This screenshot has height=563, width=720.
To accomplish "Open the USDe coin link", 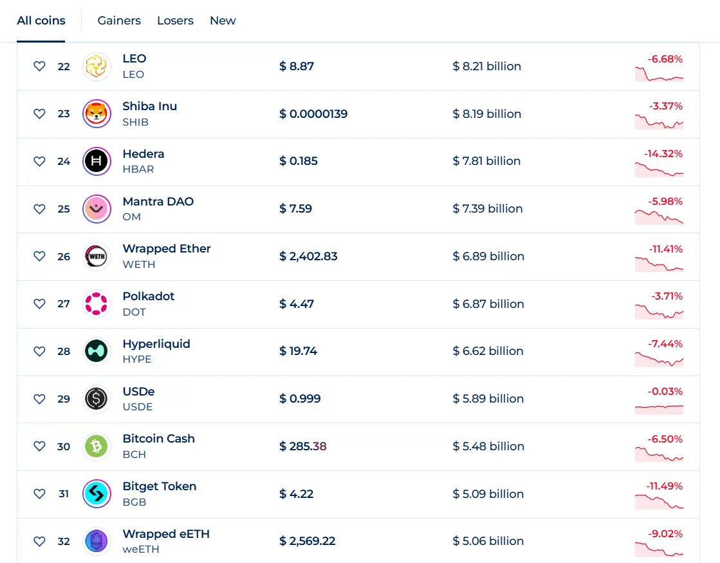I will (139, 392).
